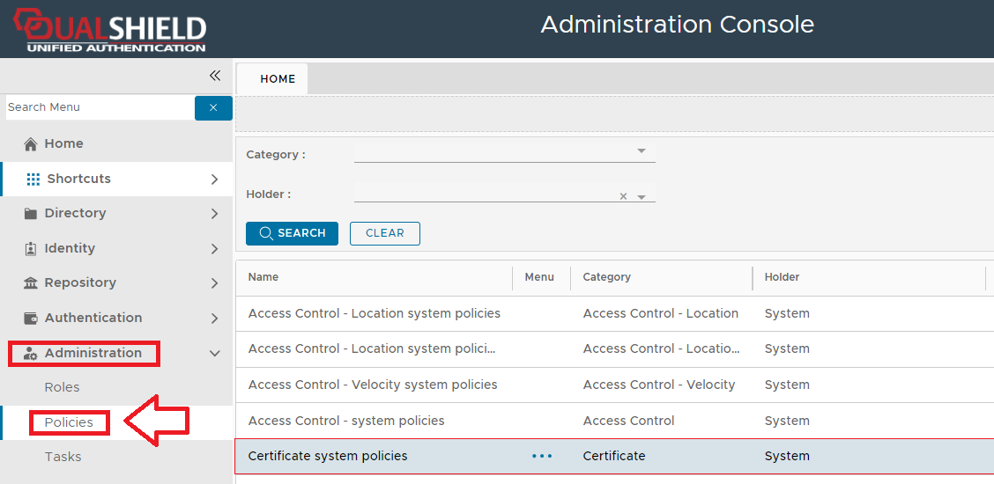Clear the Search Menu with X button
This screenshot has width=994, height=484.
click(x=213, y=107)
